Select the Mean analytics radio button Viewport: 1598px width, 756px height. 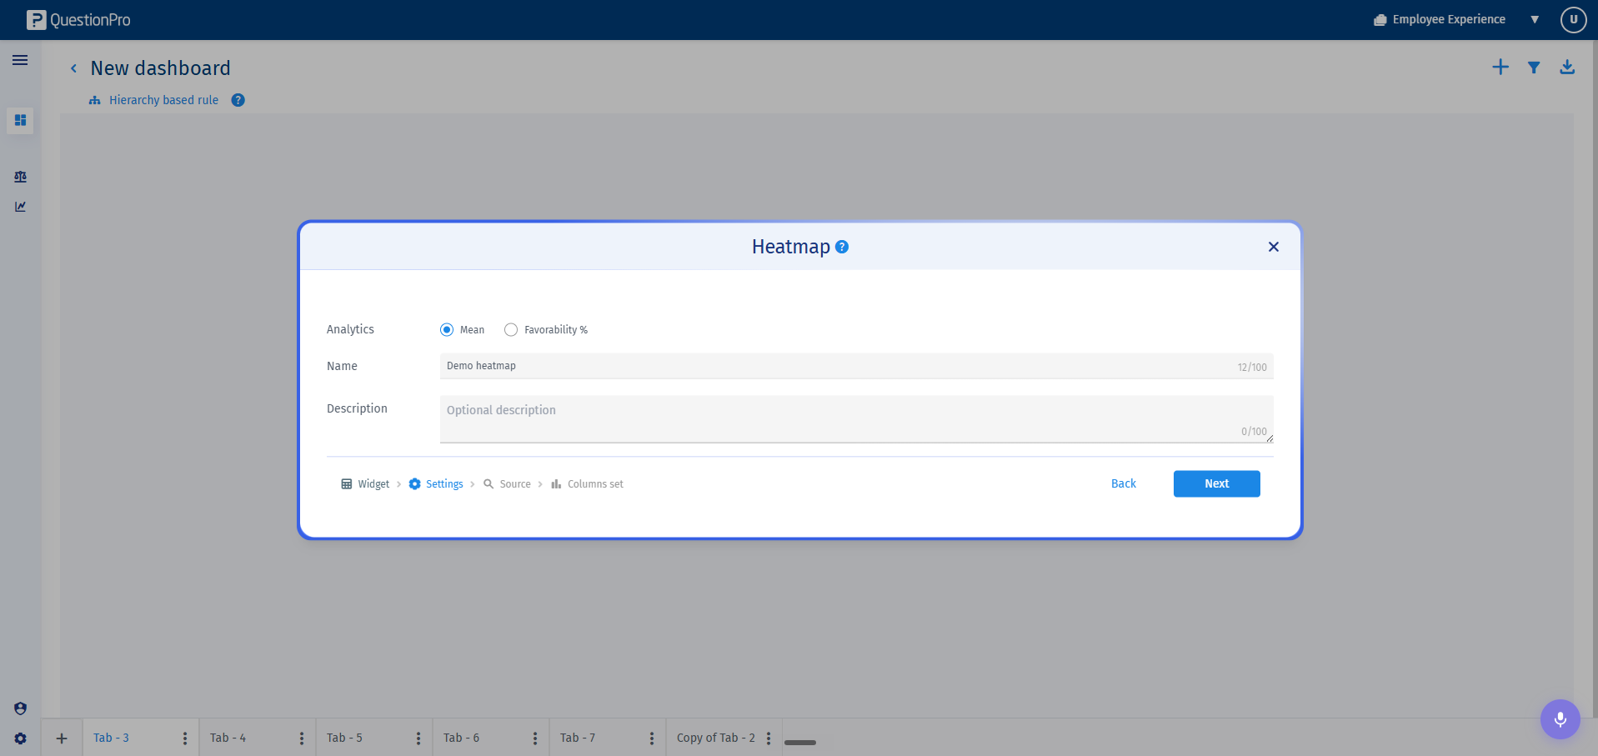click(x=447, y=330)
